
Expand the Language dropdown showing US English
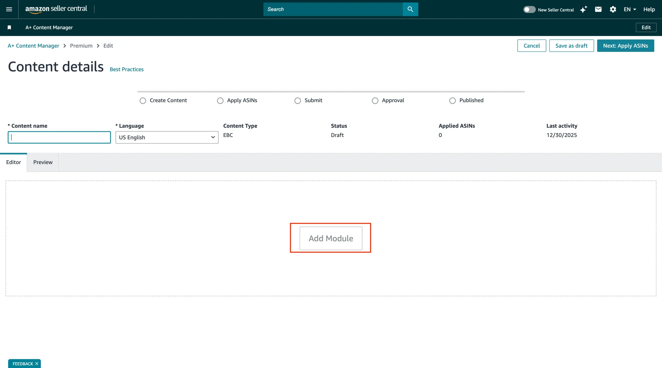coord(167,137)
